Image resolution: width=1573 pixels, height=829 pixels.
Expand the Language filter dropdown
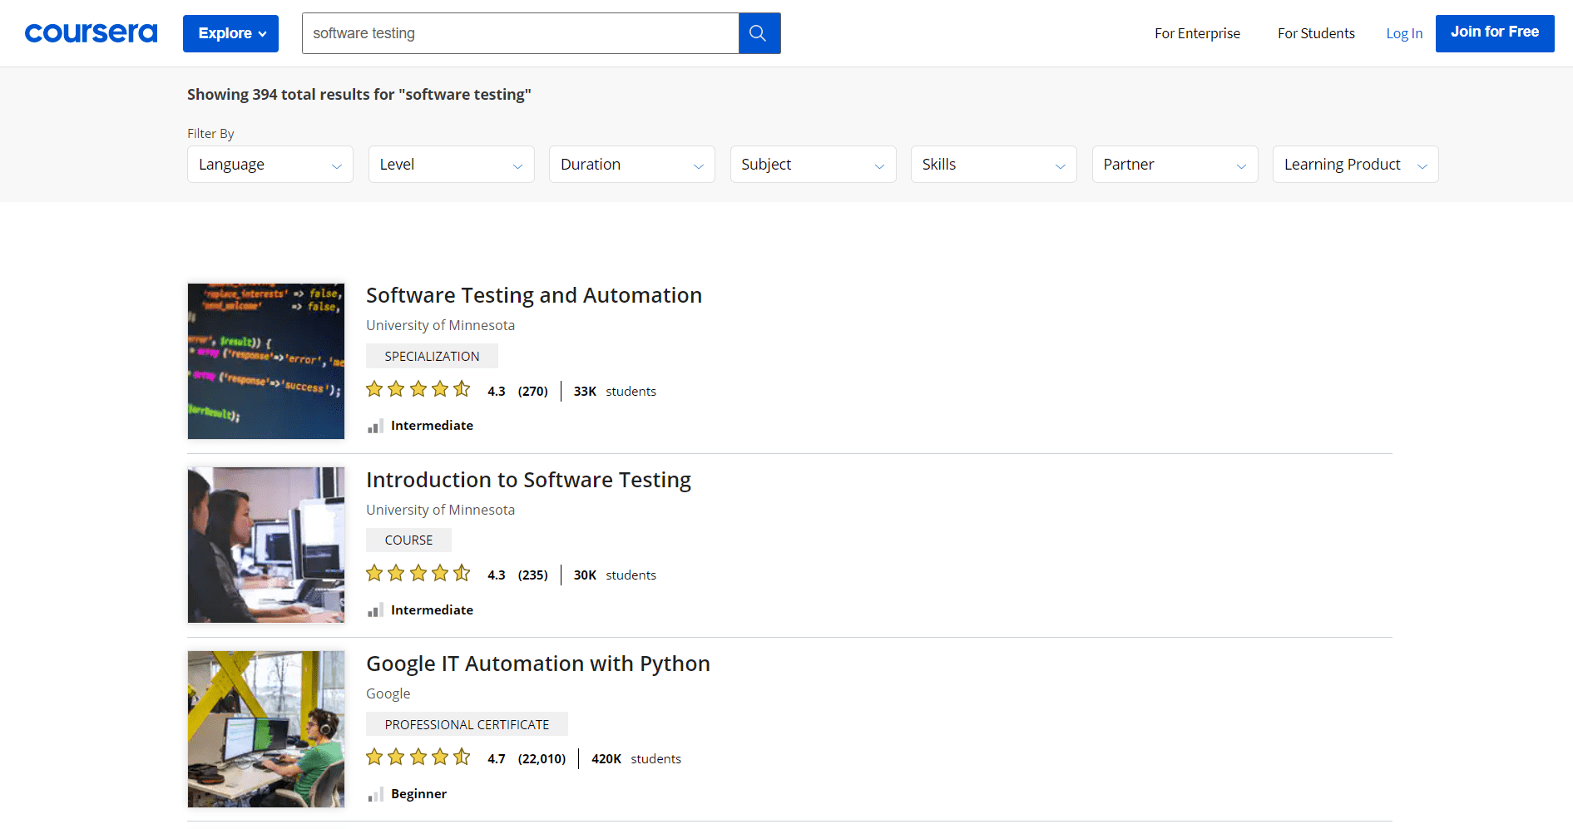(x=270, y=165)
